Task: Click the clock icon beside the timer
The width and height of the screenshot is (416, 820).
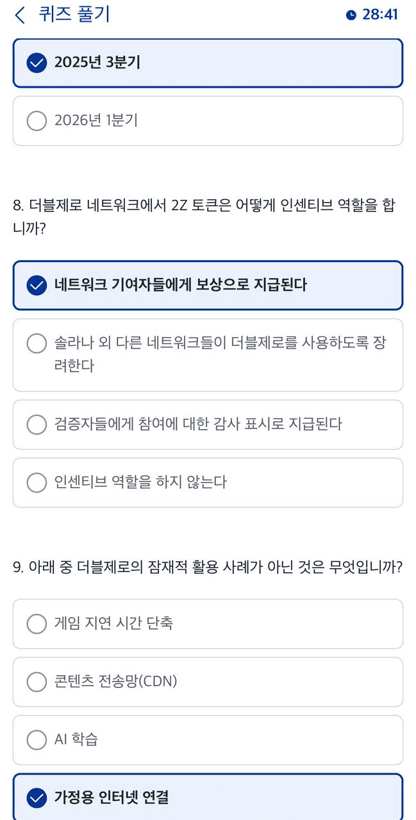Action: coord(351,15)
